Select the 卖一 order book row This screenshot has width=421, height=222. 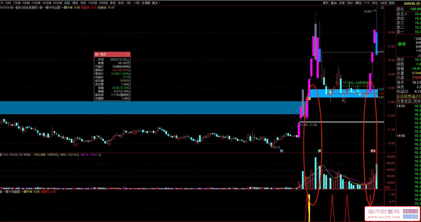(409, 32)
